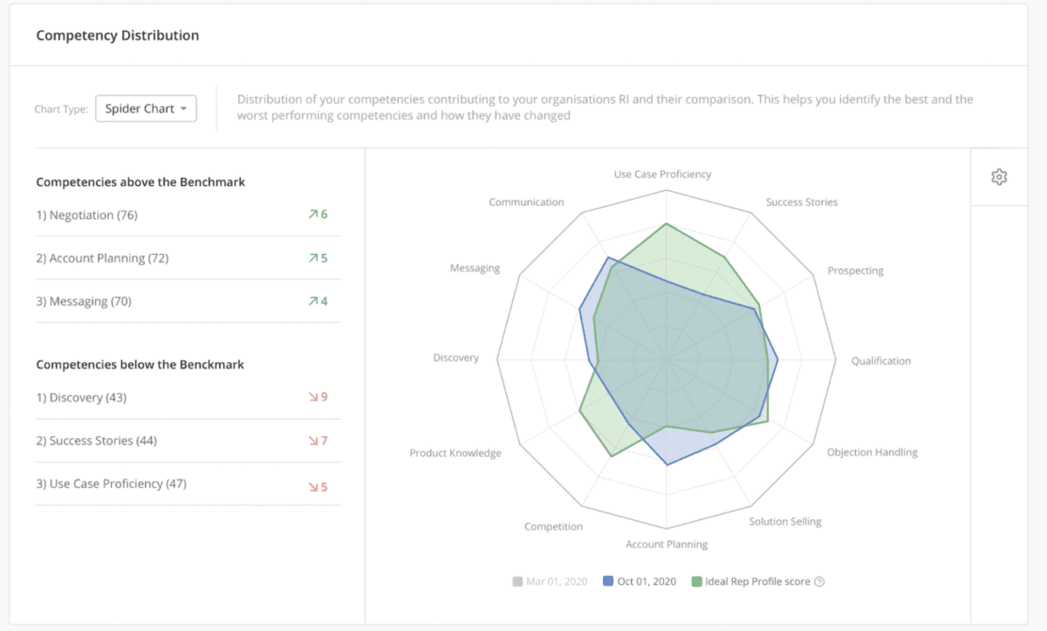Click the green arrow next to Messaging

coord(316,300)
